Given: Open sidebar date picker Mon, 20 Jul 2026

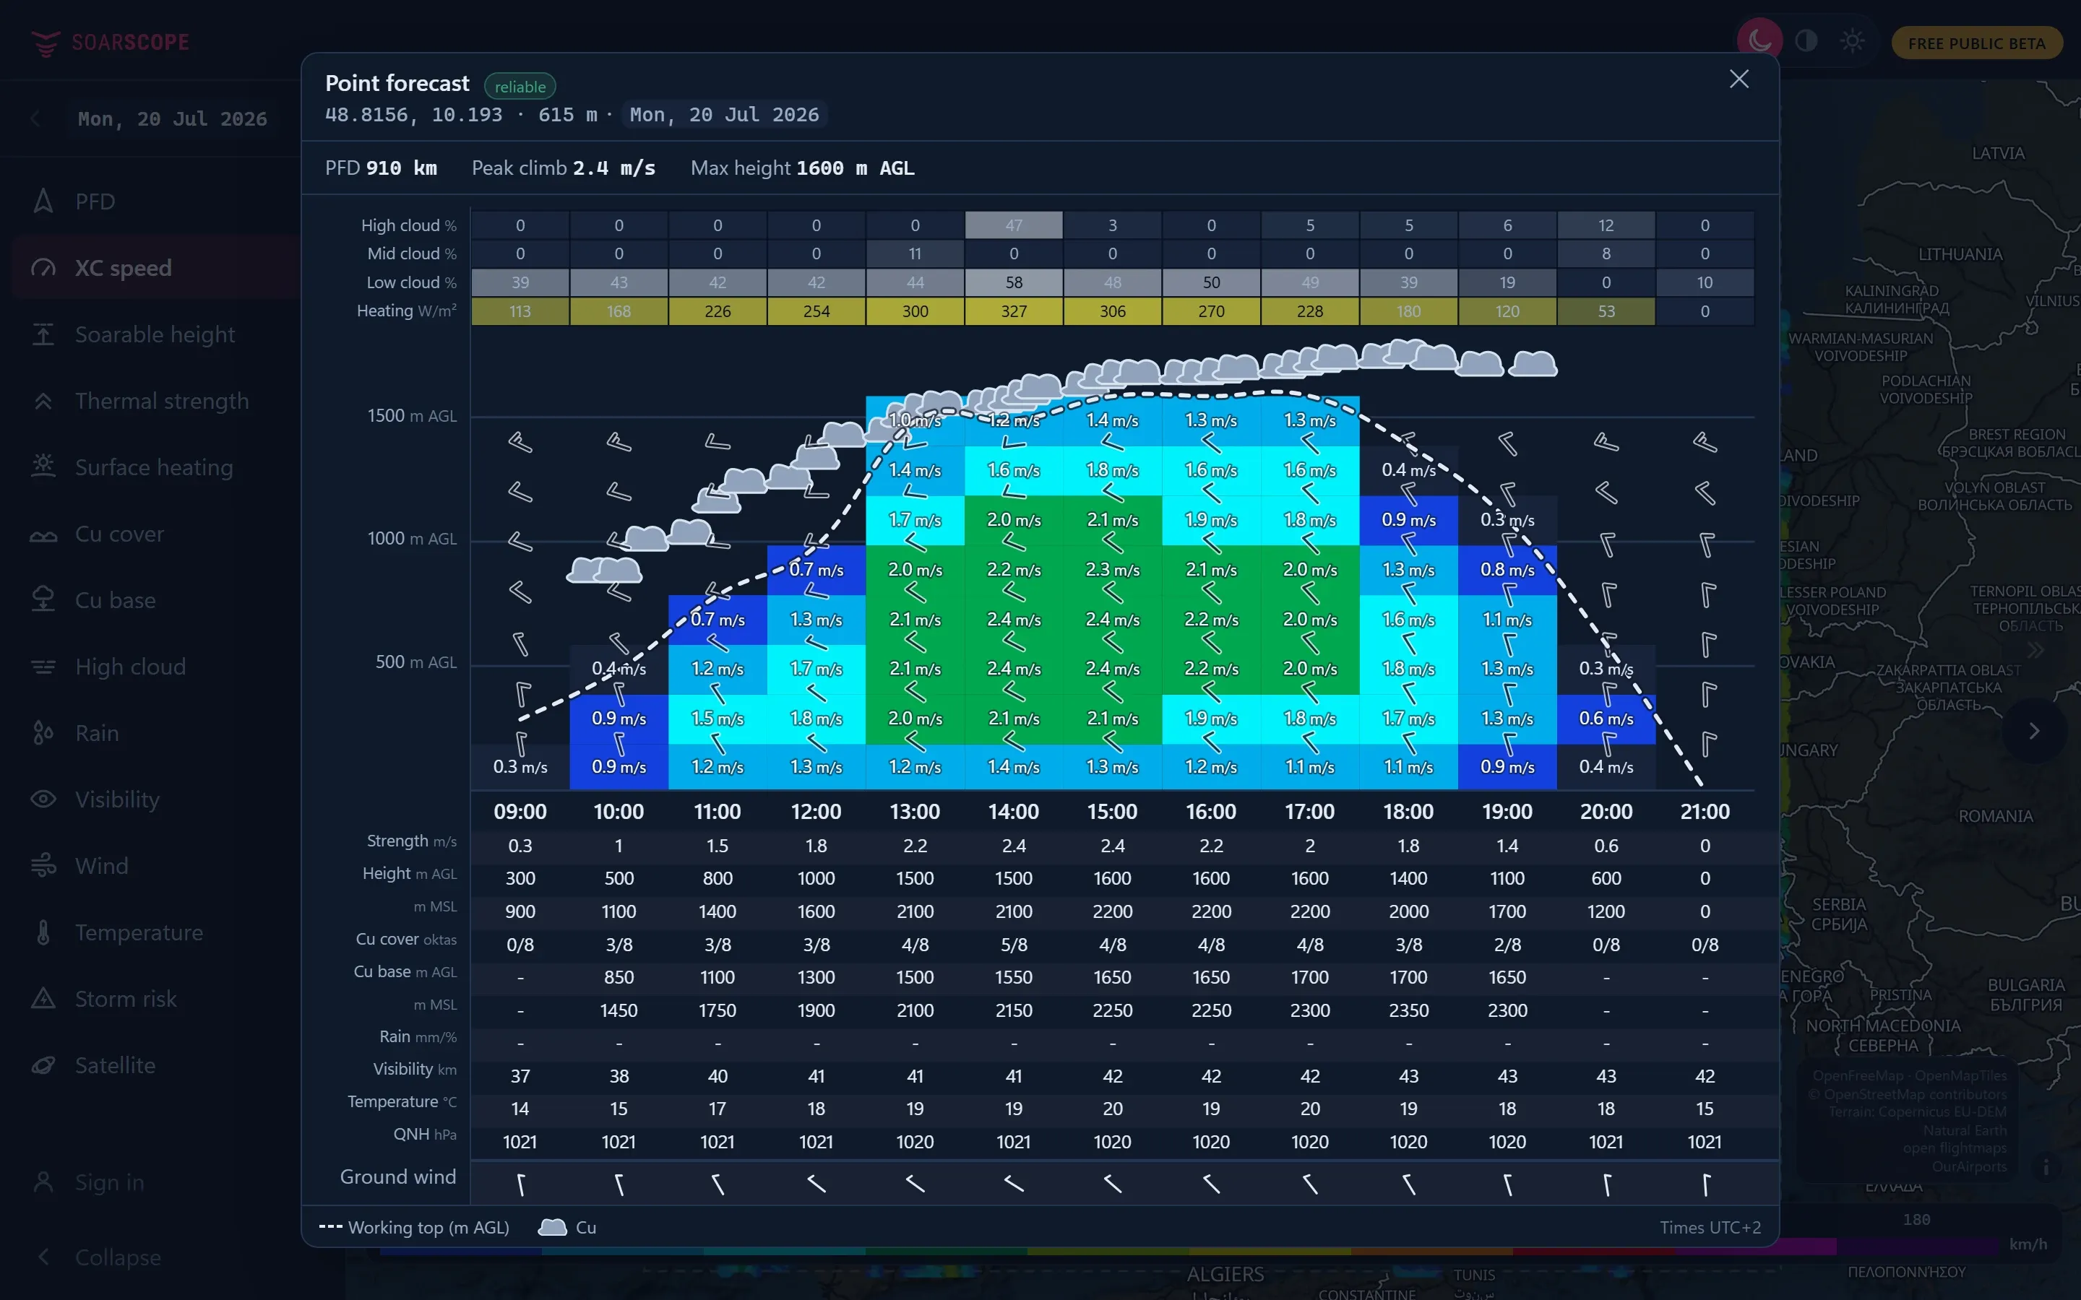Looking at the screenshot, I should click(x=172, y=118).
